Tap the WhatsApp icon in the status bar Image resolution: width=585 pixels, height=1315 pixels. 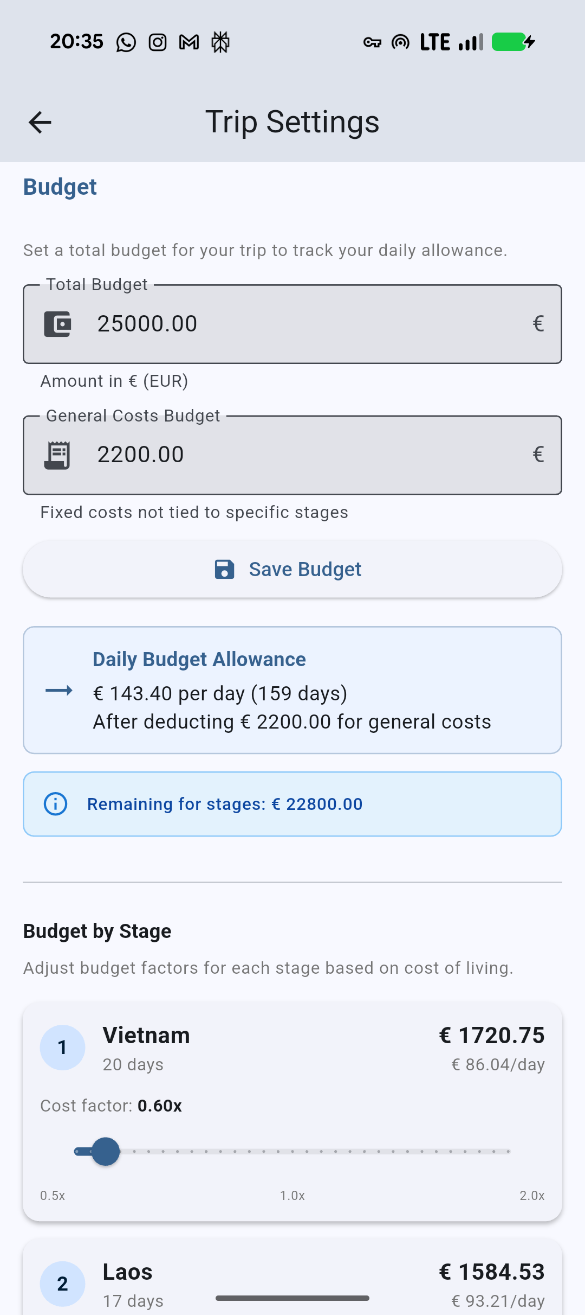[126, 42]
